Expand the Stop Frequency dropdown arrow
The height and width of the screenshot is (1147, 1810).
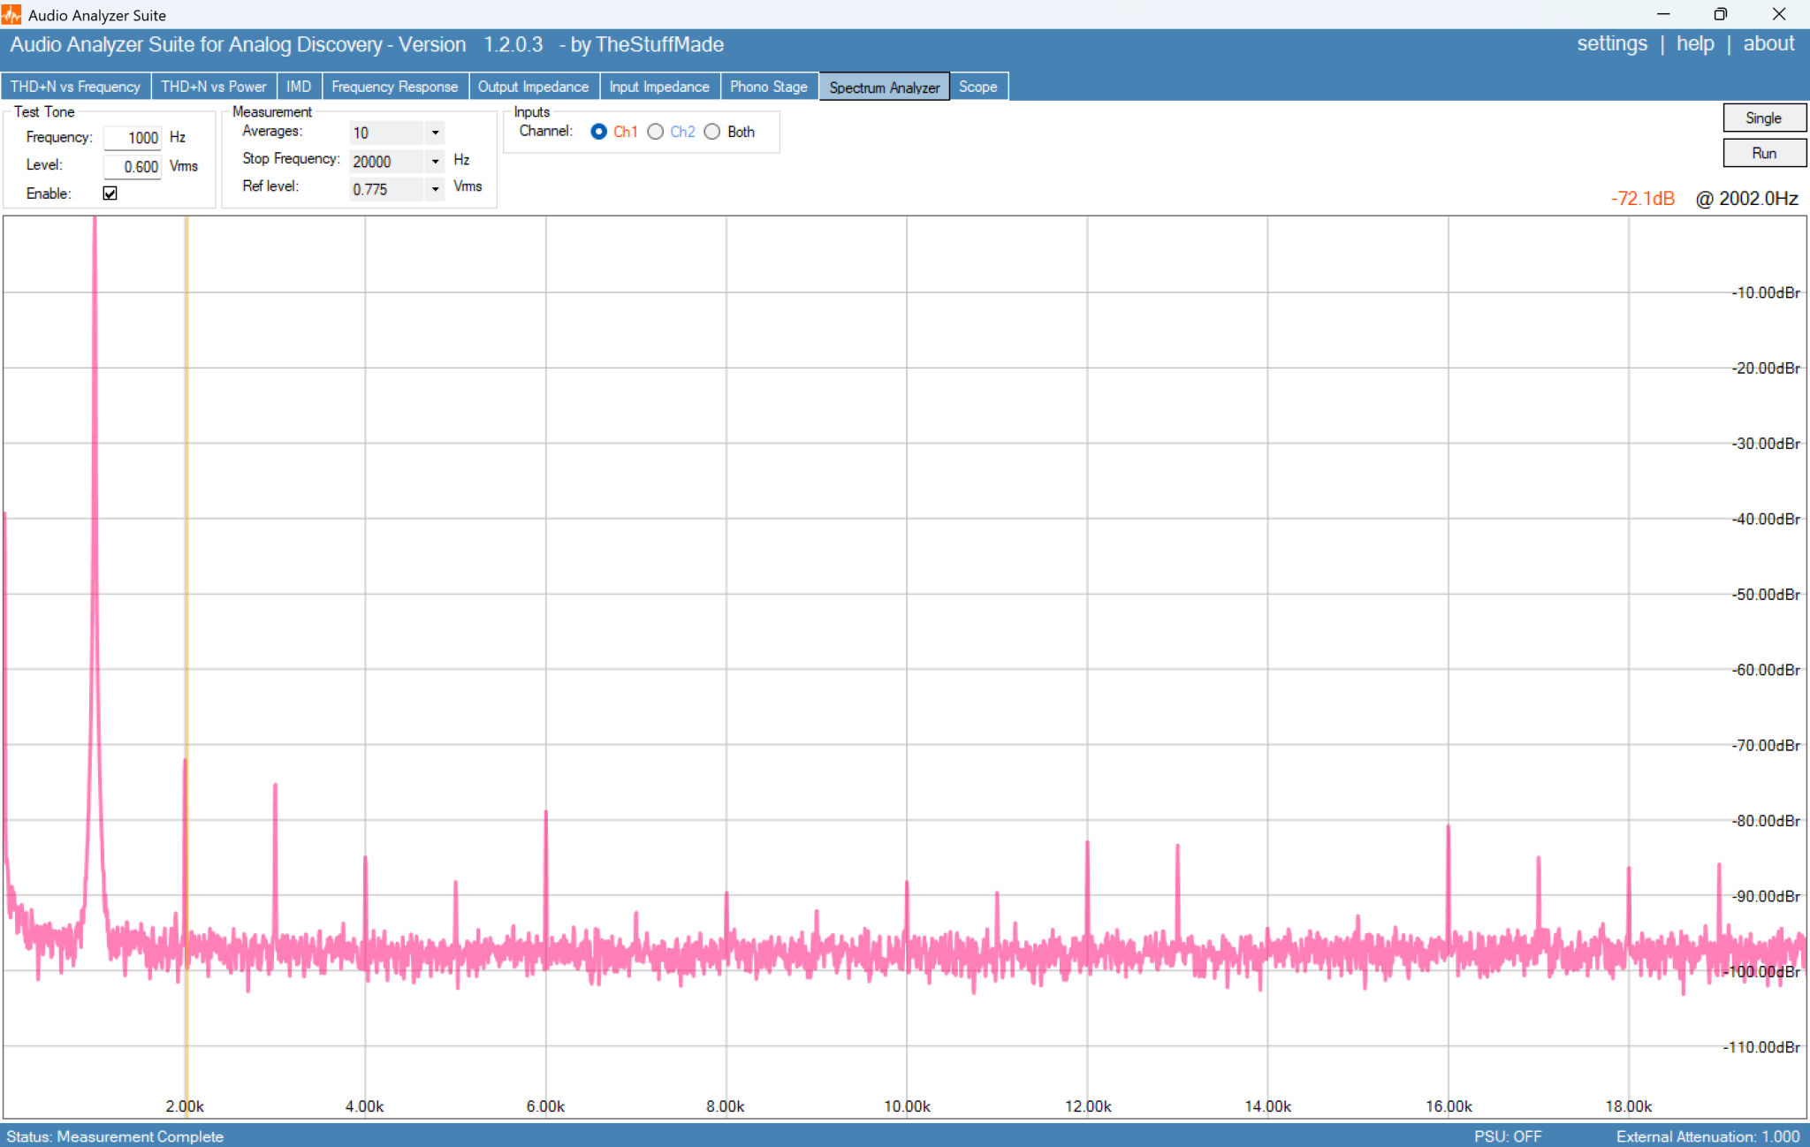tap(435, 162)
